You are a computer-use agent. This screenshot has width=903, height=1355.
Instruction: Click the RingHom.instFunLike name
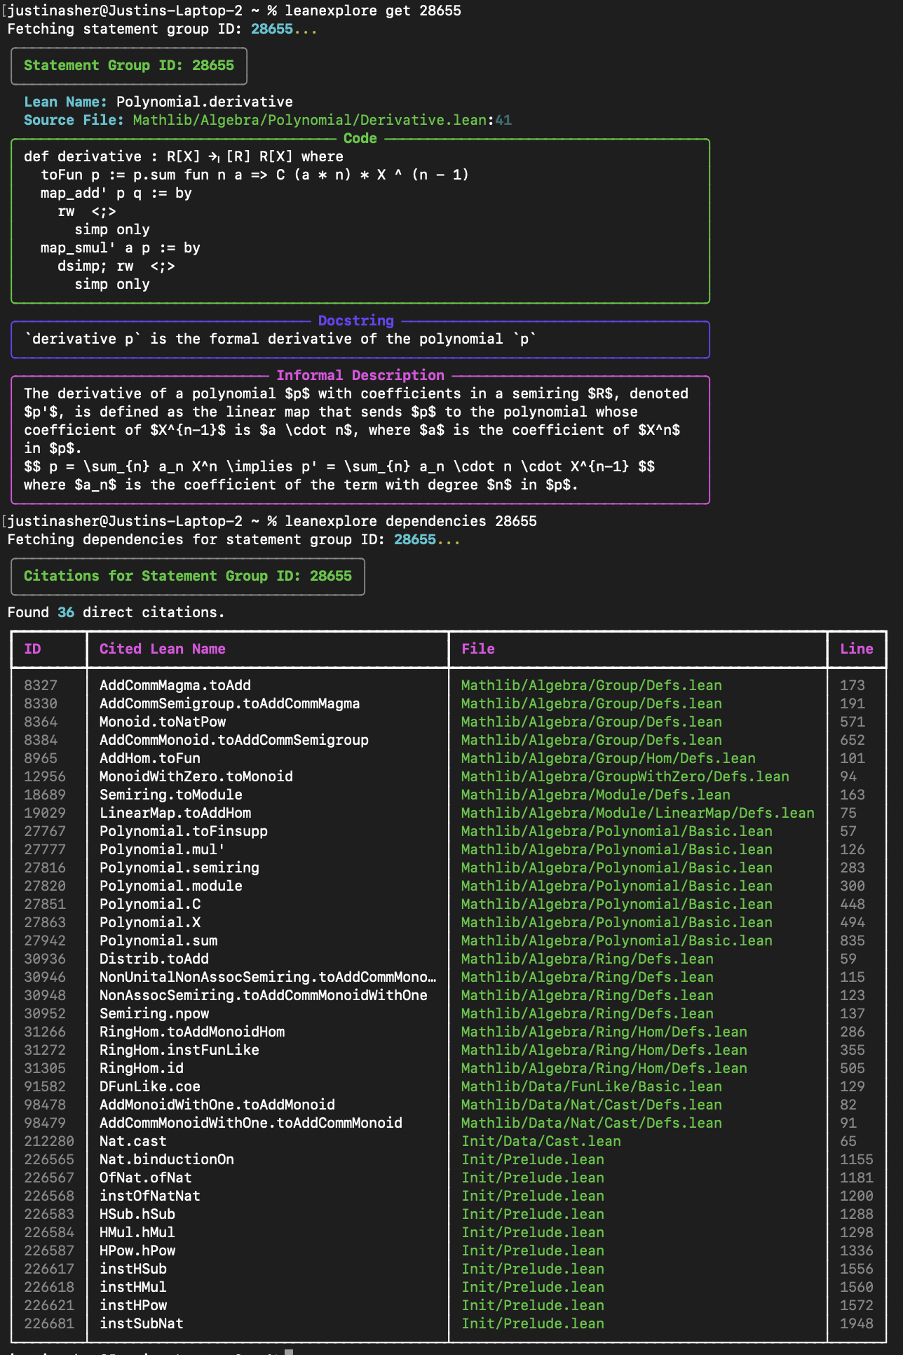click(x=179, y=1051)
